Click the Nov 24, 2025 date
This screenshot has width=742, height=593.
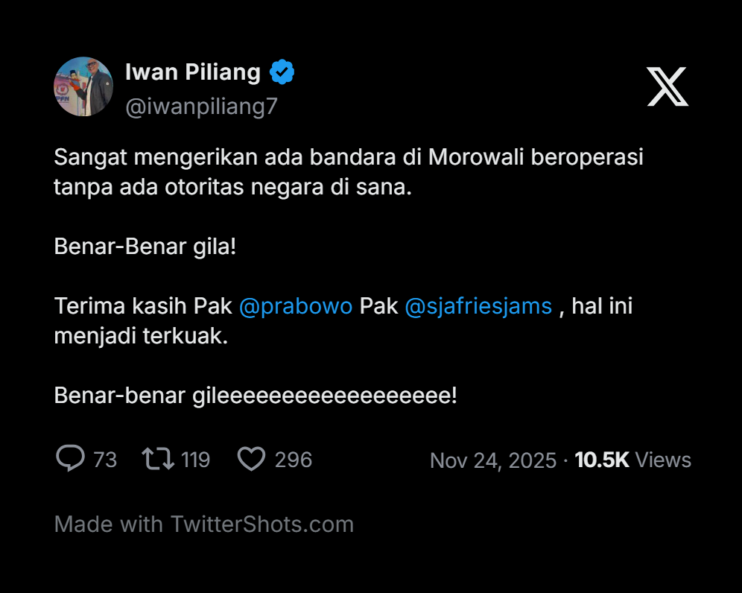(493, 460)
